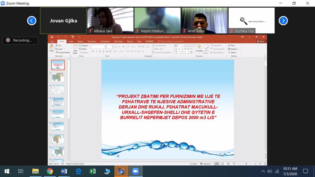Viewport: 315px width, 177px height.
Task: Open the Select dropdown in Editing
Action: [233, 52]
